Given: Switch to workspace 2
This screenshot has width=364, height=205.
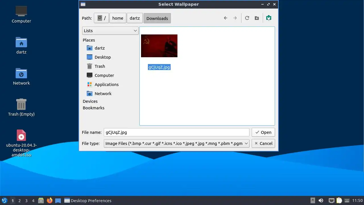Looking at the screenshot, I should (20, 201).
